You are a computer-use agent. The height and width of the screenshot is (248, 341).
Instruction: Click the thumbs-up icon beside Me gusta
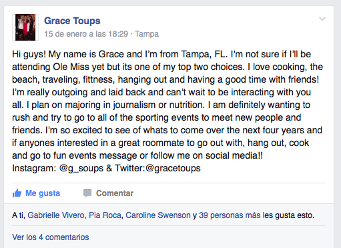tap(17, 193)
